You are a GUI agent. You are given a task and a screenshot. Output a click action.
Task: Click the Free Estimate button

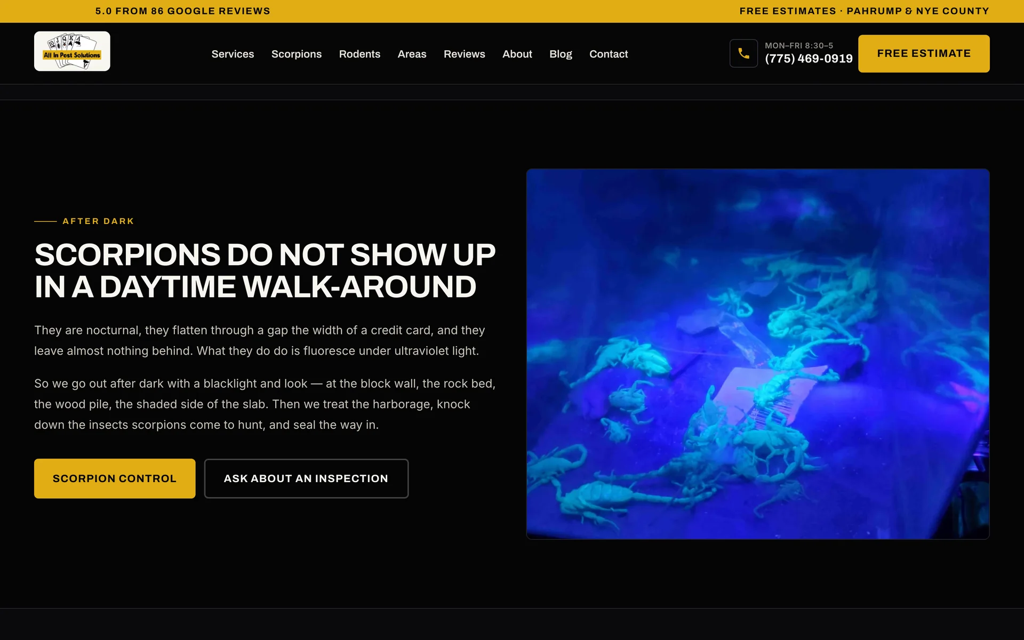point(924,53)
